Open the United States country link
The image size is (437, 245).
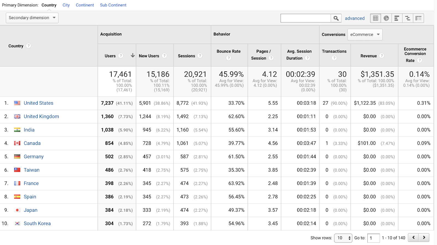[39, 103]
